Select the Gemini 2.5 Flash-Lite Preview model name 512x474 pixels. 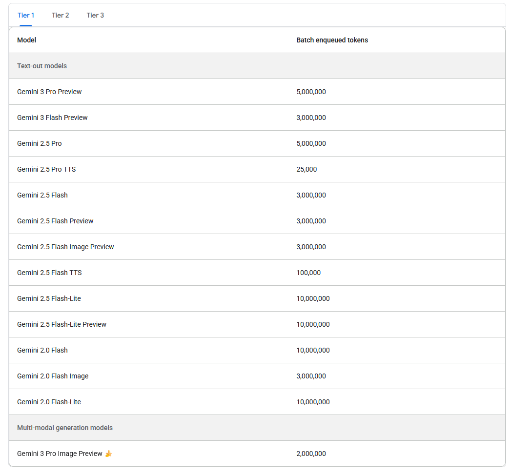(x=61, y=324)
